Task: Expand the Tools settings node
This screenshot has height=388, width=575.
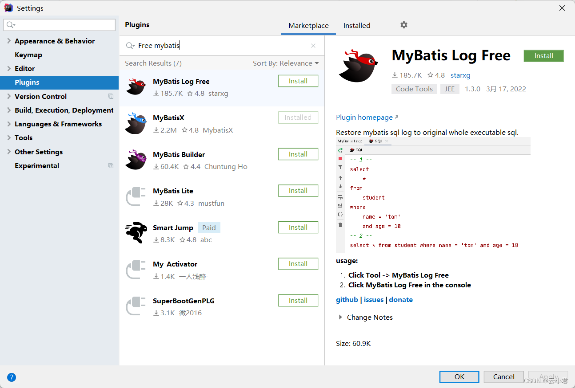Action: (9, 137)
